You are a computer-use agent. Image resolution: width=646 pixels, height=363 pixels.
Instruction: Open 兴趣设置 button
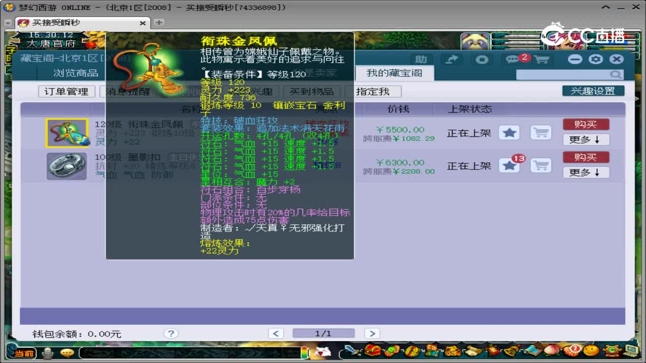[593, 91]
